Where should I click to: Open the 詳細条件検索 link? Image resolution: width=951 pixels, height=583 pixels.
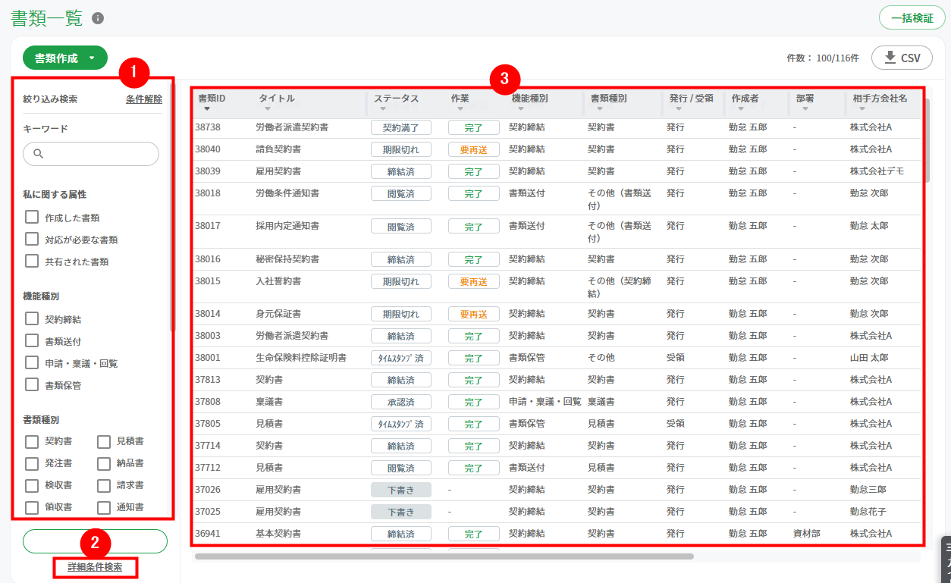point(95,566)
